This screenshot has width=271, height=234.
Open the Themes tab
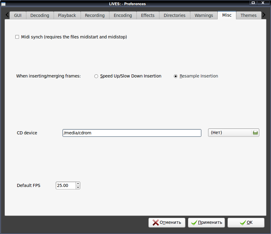249,15
